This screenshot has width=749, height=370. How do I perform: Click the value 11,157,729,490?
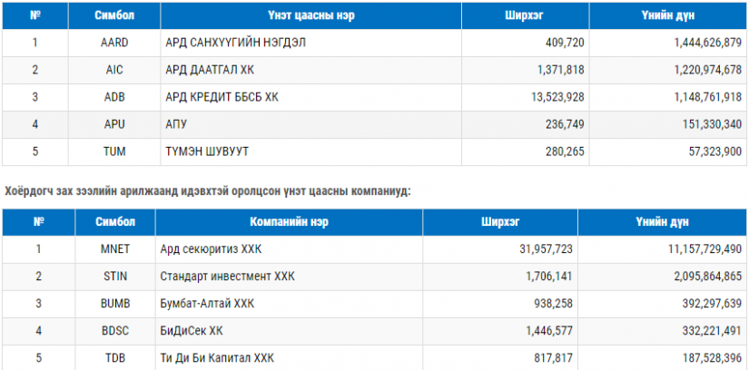(x=704, y=248)
